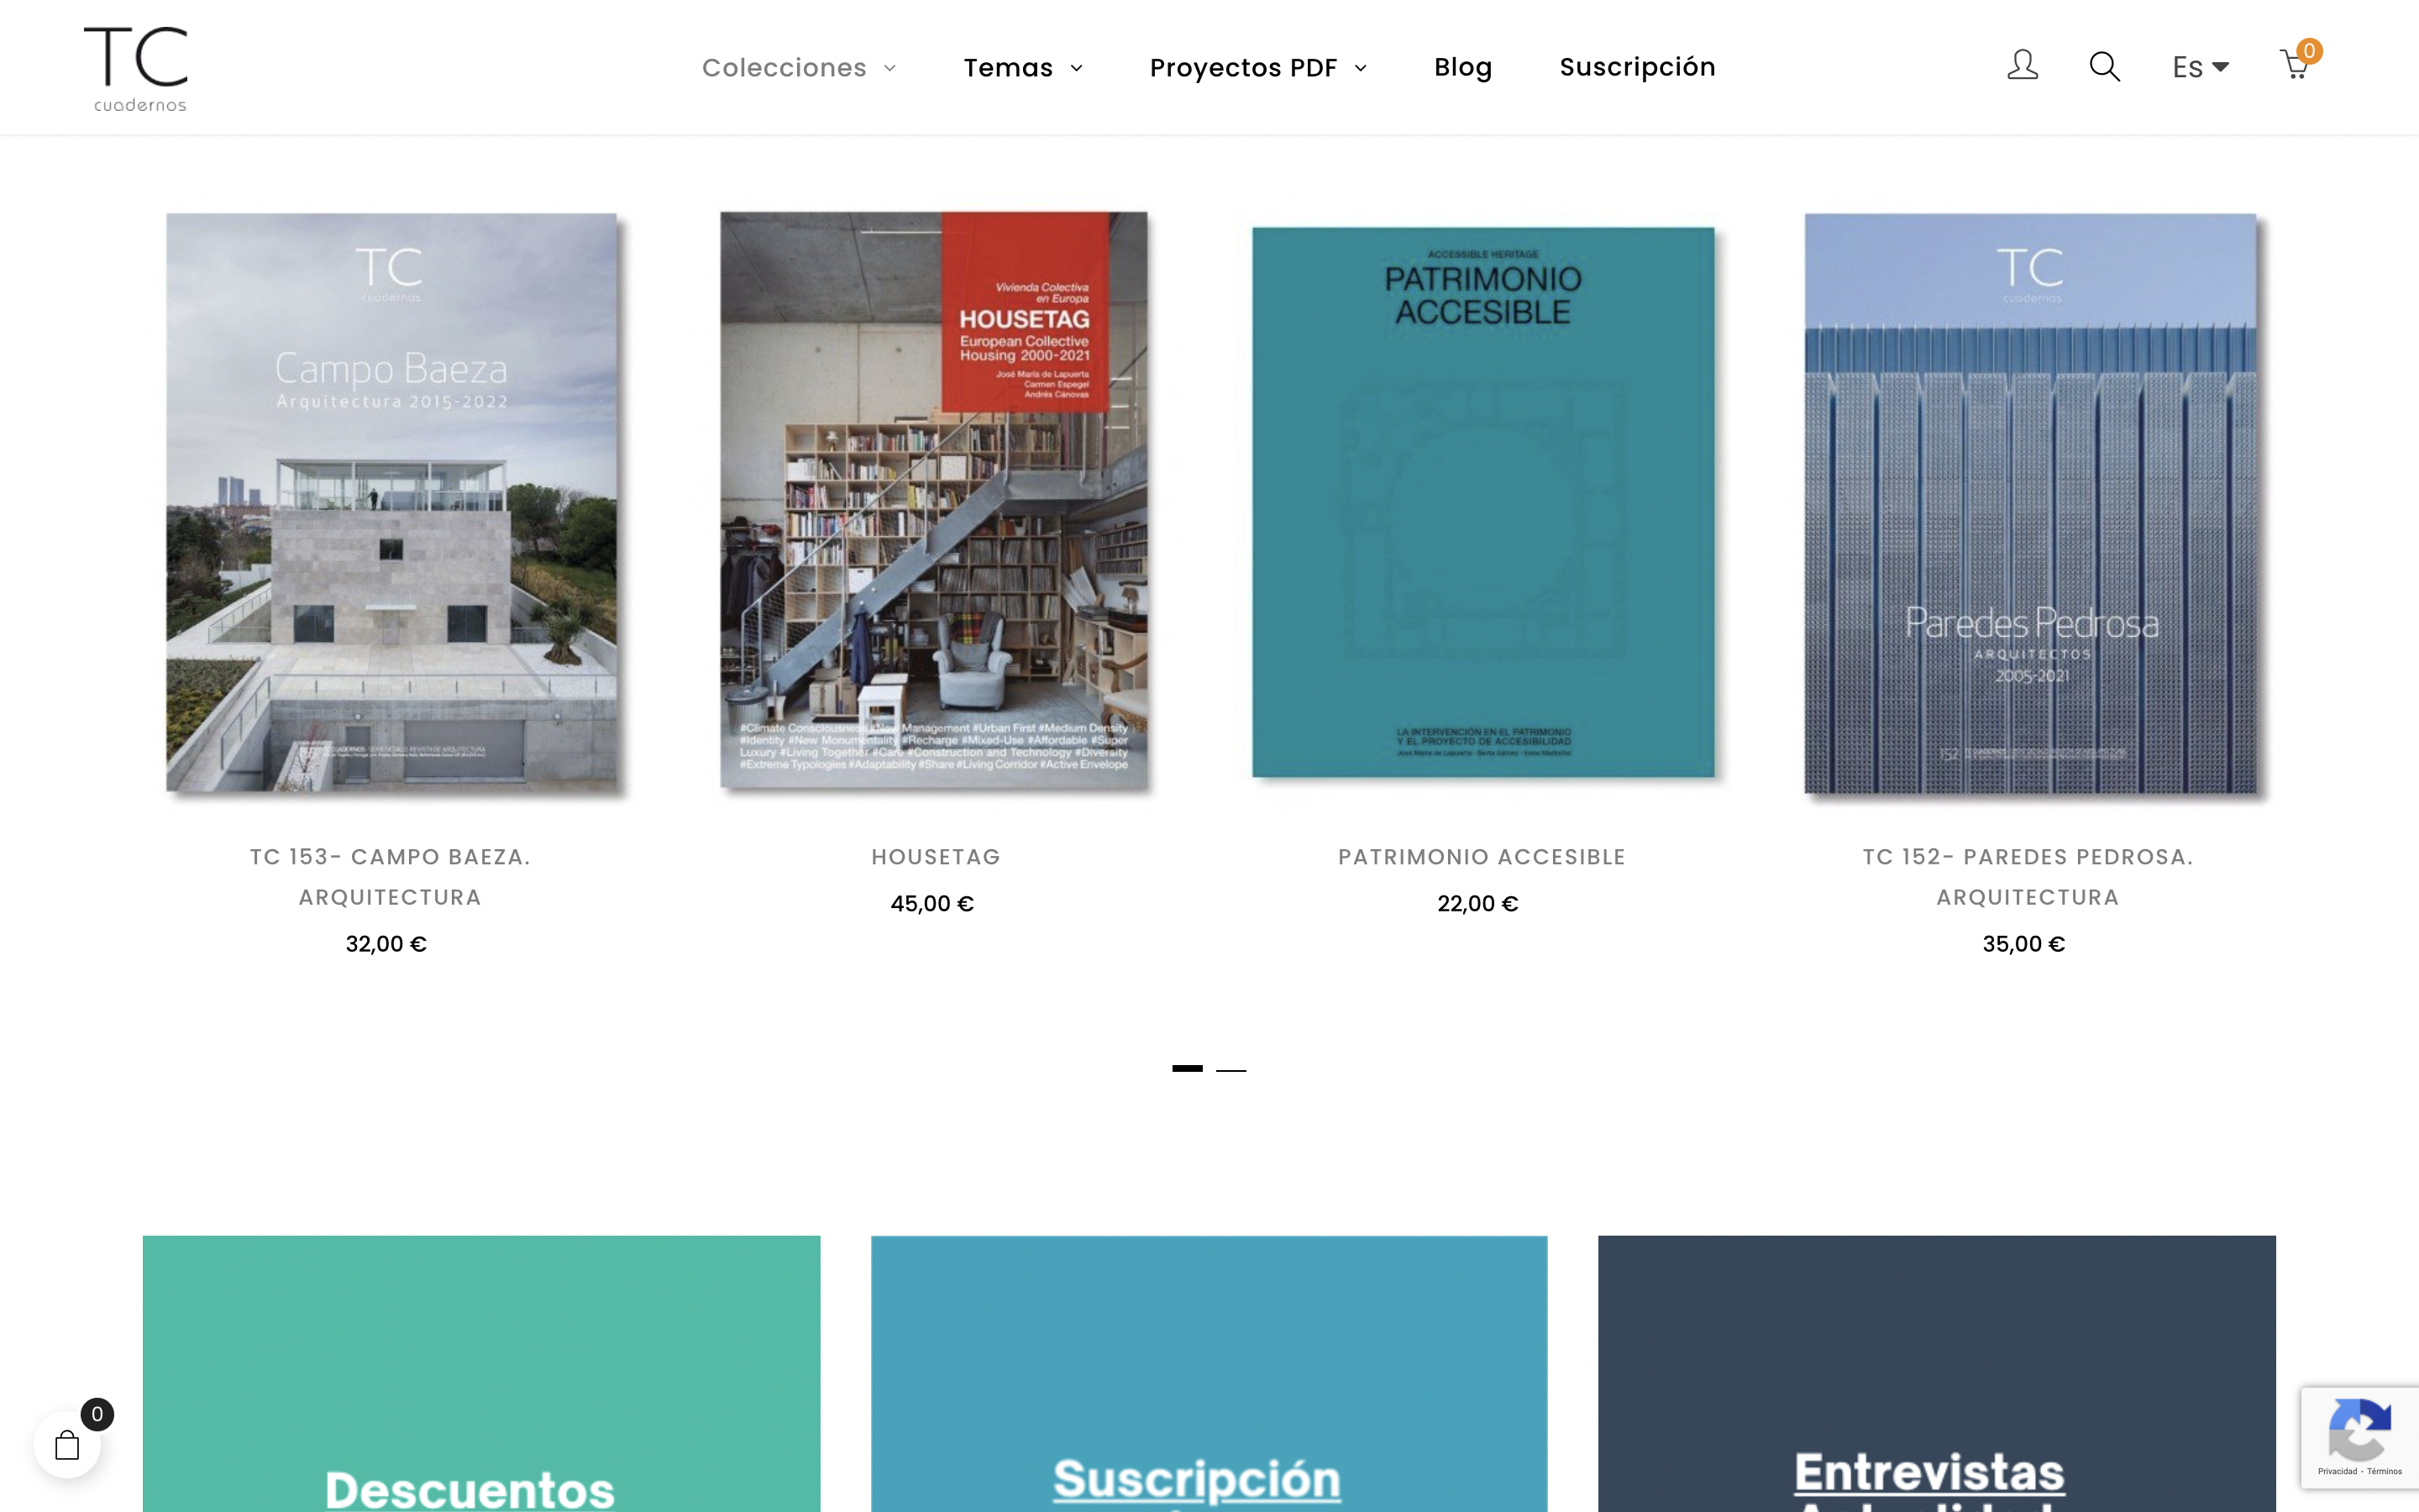This screenshot has width=2419, height=1512.
Task: Select the first carousel slide indicator
Action: pos(1187,1068)
